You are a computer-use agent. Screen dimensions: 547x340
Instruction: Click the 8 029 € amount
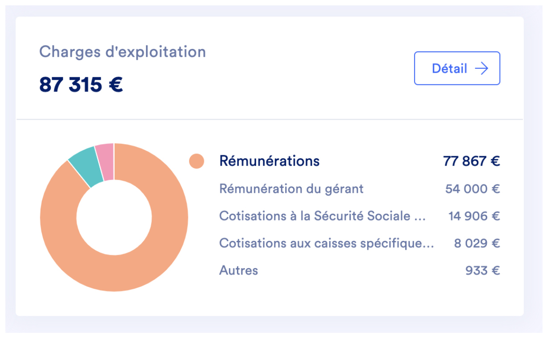(x=477, y=243)
